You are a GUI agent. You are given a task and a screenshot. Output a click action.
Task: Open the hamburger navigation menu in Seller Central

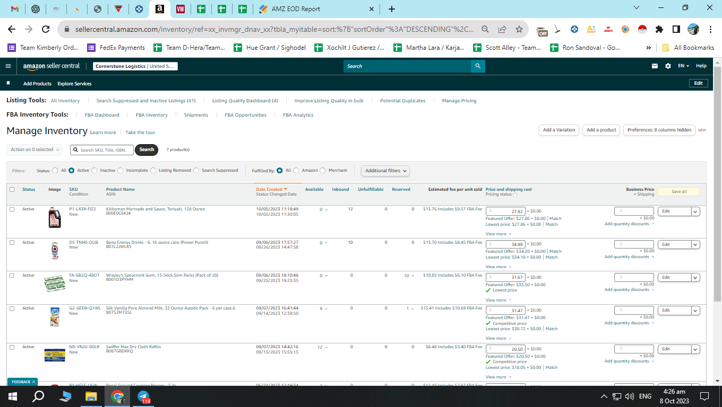pos(8,66)
